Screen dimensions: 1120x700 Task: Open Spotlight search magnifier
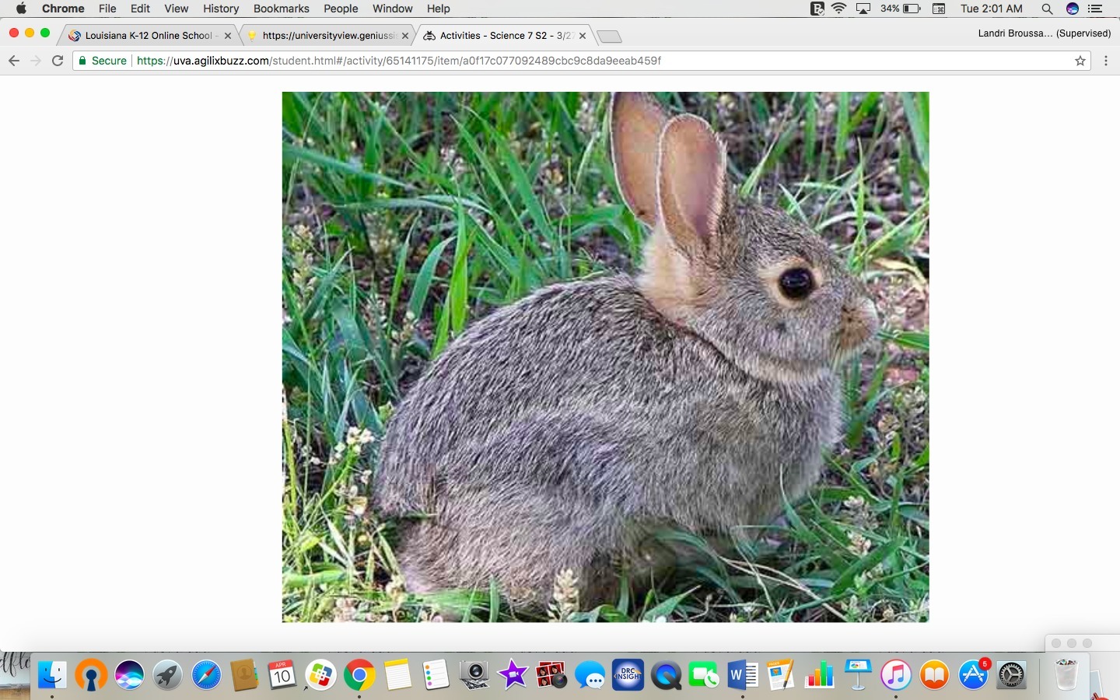tap(1047, 9)
